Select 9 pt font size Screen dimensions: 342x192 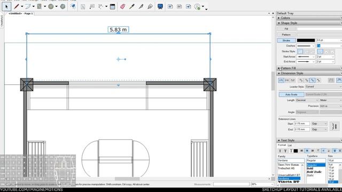click(x=331, y=165)
